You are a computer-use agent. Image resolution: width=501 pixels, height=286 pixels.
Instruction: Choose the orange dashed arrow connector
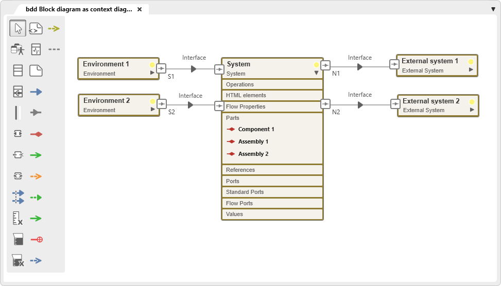[x=36, y=176]
